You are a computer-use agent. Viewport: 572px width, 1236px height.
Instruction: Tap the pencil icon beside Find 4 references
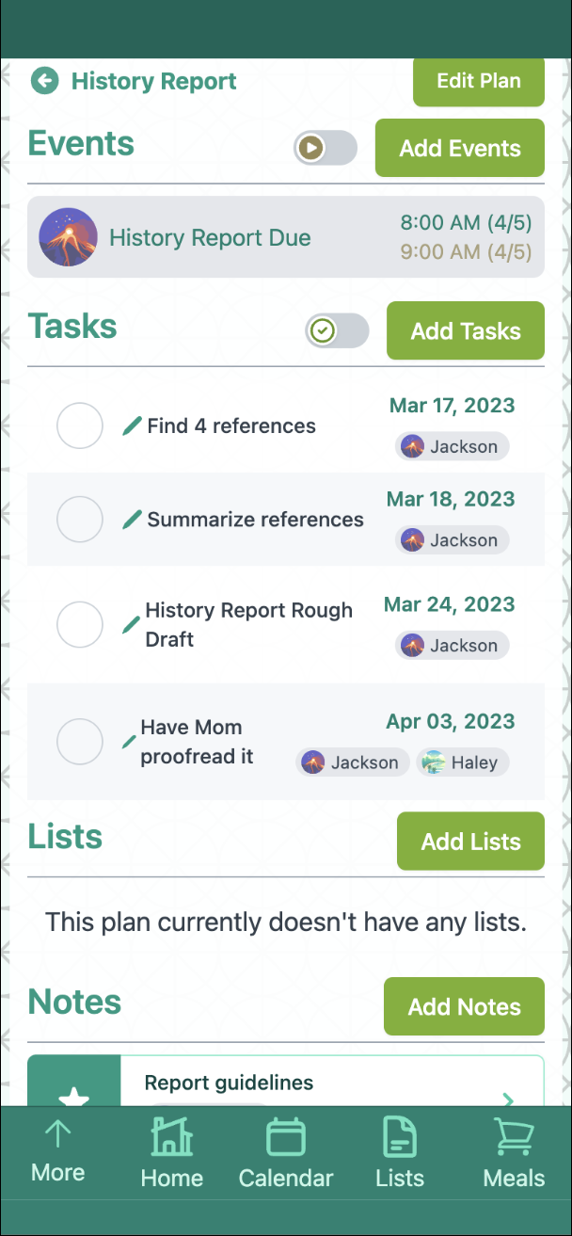pyautogui.click(x=131, y=425)
